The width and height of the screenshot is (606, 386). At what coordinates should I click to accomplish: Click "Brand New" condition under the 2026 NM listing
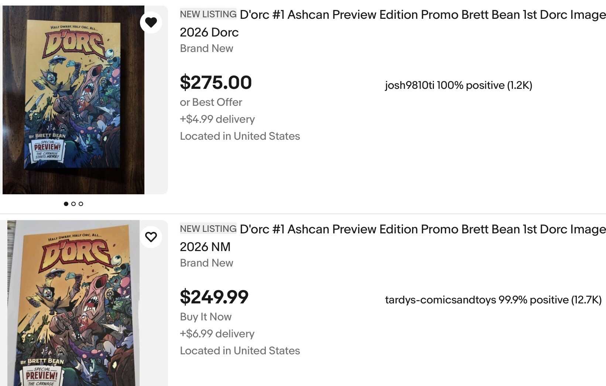206,263
